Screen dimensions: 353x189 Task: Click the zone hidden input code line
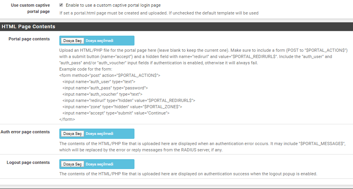tap(122, 106)
